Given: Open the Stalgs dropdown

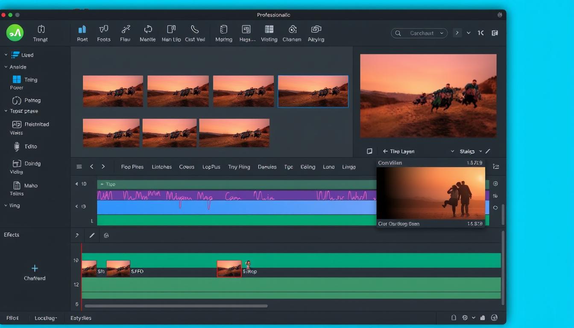Looking at the screenshot, I should tap(480, 151).
